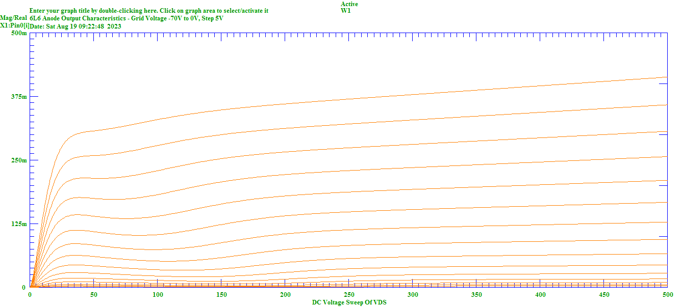Select the 6L6 Anode Output Characteristics subtitle
The image size is (682, 307).
[x=127, y=18]
